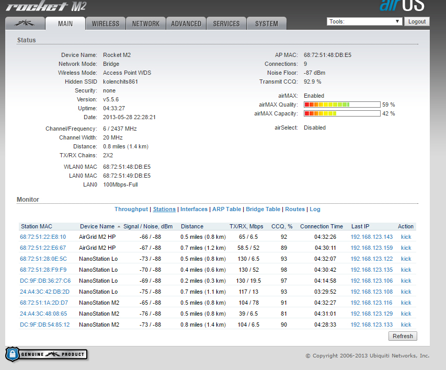Switch to the MAIN tab
The image size is (446, 370).
click(x=65, y=24)
